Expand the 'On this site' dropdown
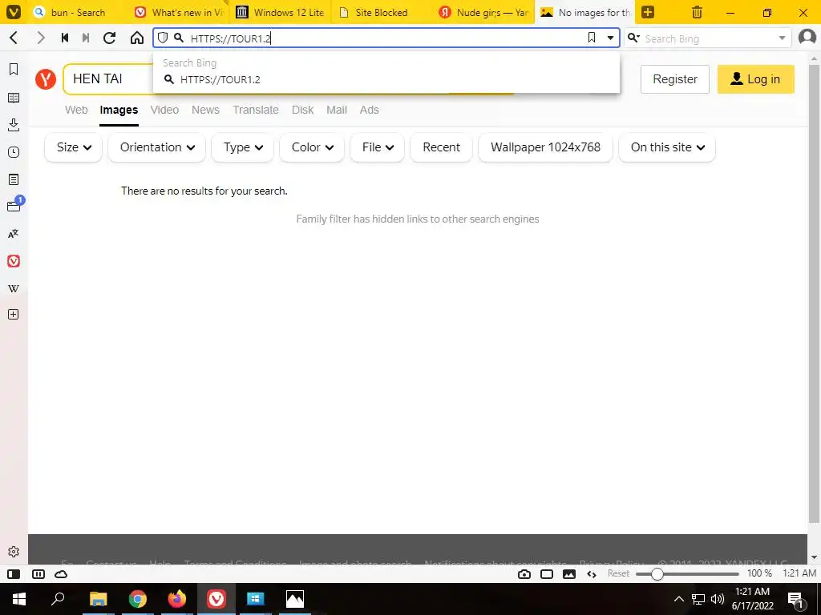 667,147
